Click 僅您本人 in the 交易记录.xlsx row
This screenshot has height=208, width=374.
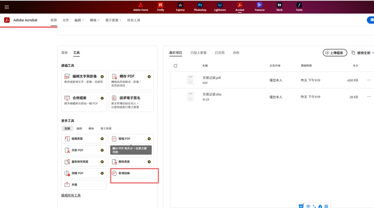(x=276, y=97)
